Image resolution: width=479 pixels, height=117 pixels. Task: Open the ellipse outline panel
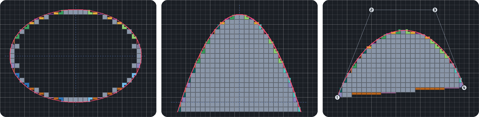click(x=78, y=58)
